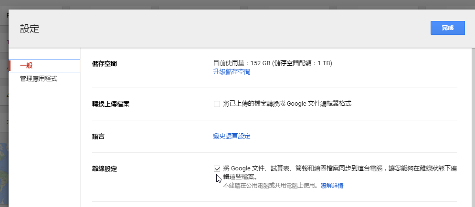Open the 瞭解詳情 link
This screenshot has width=475, height=207.
pos(332,186)
